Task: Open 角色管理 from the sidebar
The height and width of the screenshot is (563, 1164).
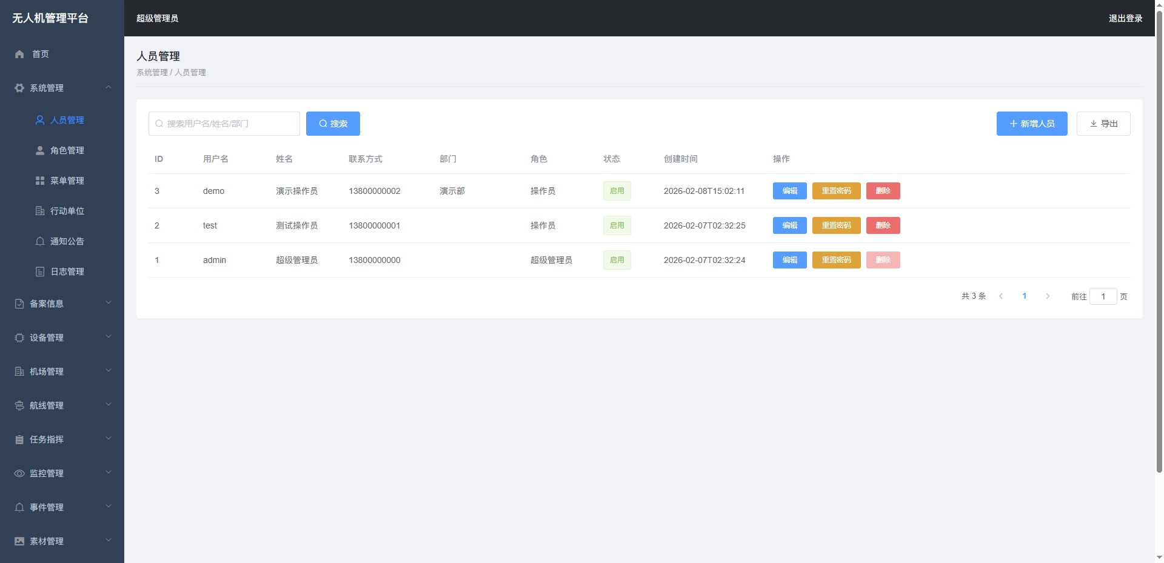Action: [67, 150]
